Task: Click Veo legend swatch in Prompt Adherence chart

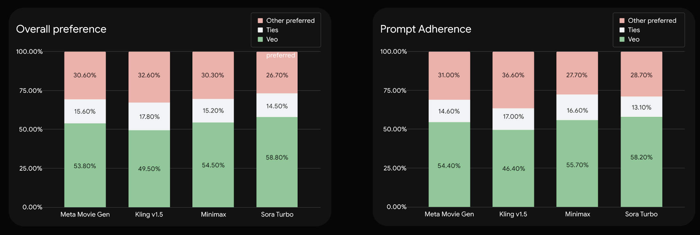Action: (622, 39)
